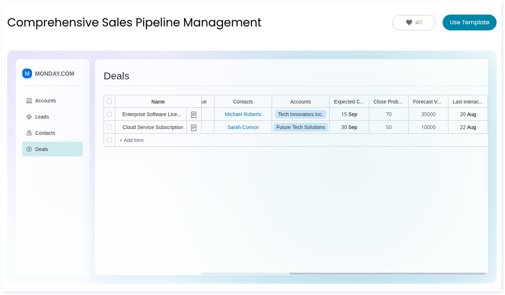Click the Accounts building icon in the sidebar
Screen dimensions: 505x295
[29, 101]
